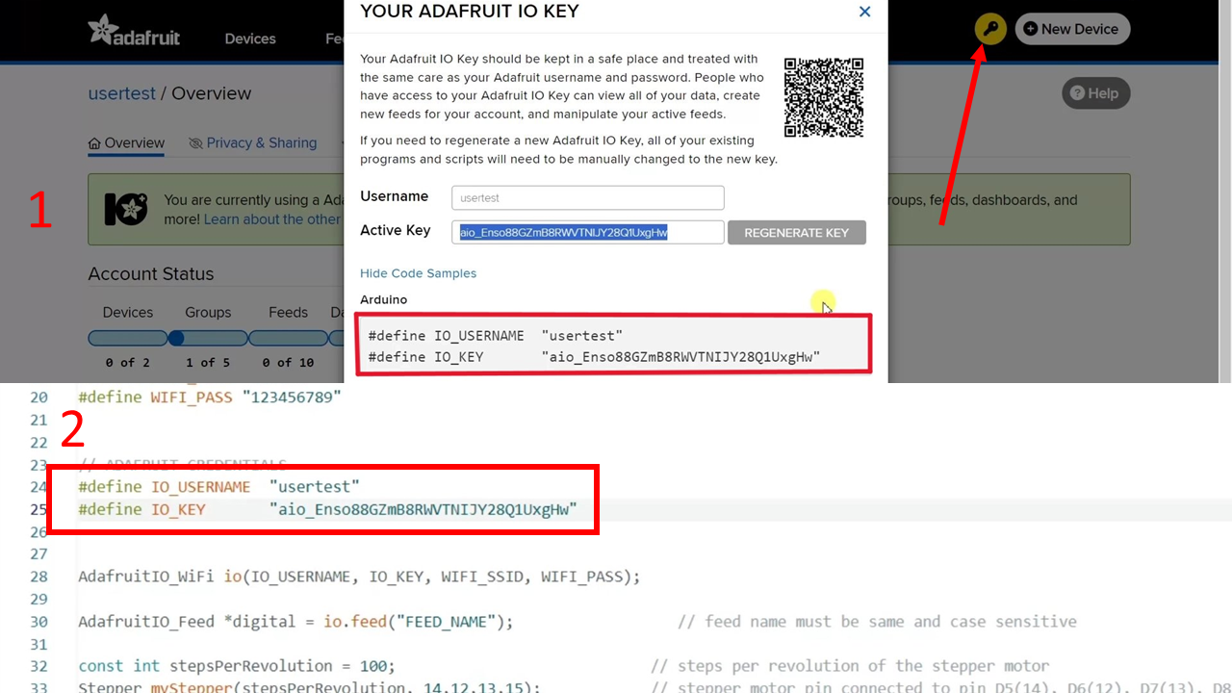Click the Arduino #define IO_KEY sample line
Viewport: 1232px width, 693px height.
coord(594,357)
